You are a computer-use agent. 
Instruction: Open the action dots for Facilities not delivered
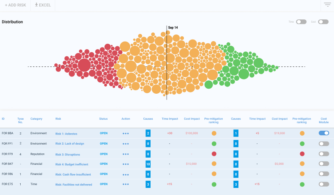tap(126, 184)
